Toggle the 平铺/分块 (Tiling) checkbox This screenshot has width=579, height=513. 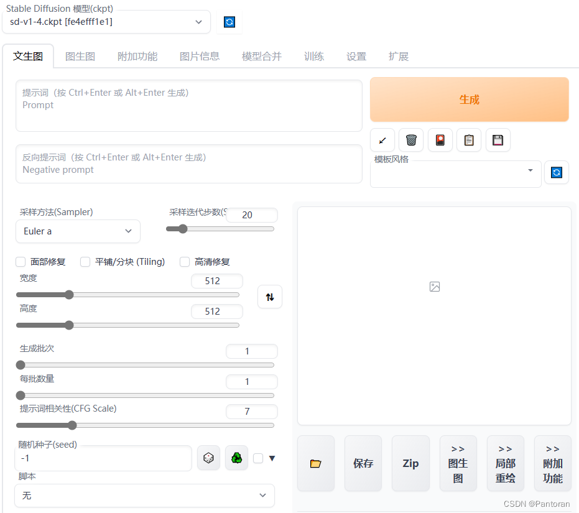(x=85, y=262)
